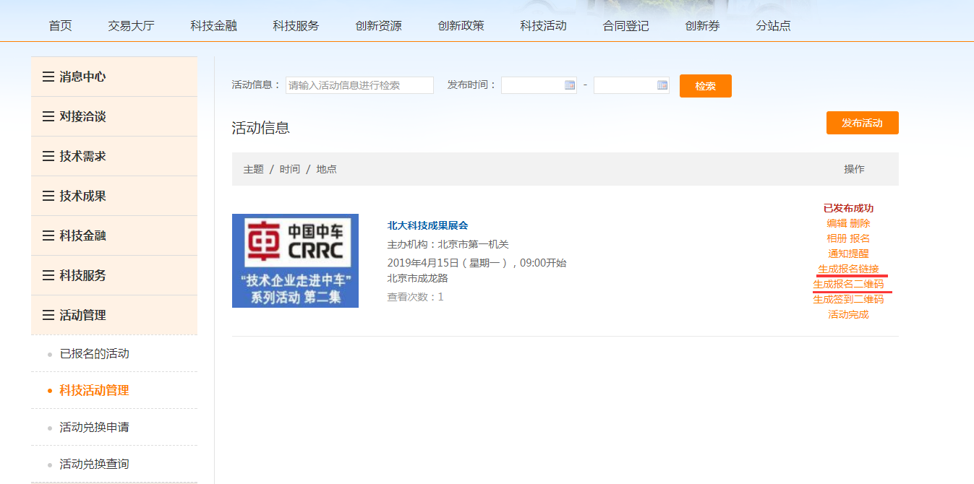This screenshot has width=974, height=484.
Task: Expand 对接洽谈 sidebar section
Action: (x=114, y=116)
